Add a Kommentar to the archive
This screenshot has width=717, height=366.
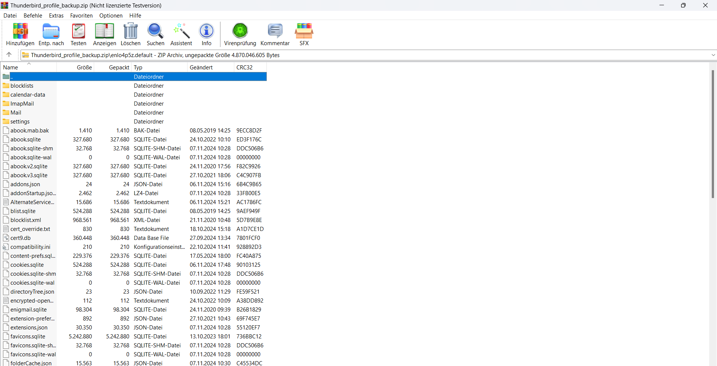point(275,34)
